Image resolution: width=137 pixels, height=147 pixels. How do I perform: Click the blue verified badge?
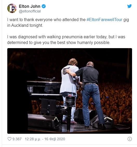[44, 7]
